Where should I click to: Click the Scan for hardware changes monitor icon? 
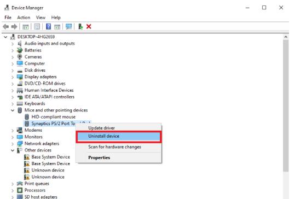point(68,26)
